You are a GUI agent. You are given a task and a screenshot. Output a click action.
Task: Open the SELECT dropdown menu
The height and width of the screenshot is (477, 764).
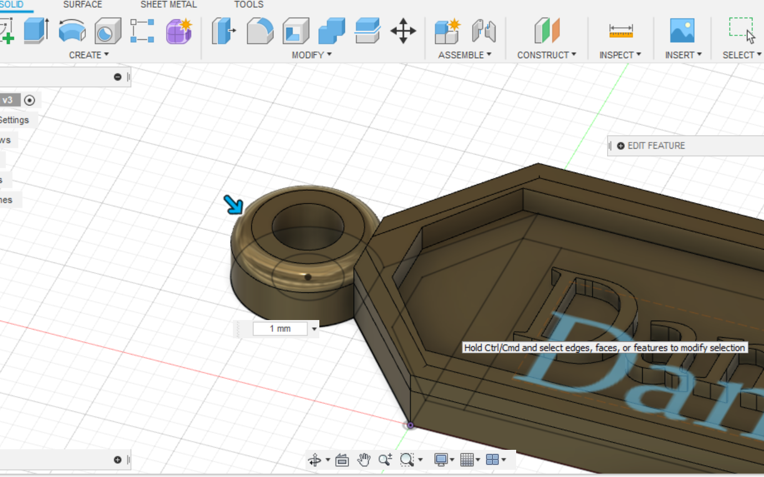742,55
